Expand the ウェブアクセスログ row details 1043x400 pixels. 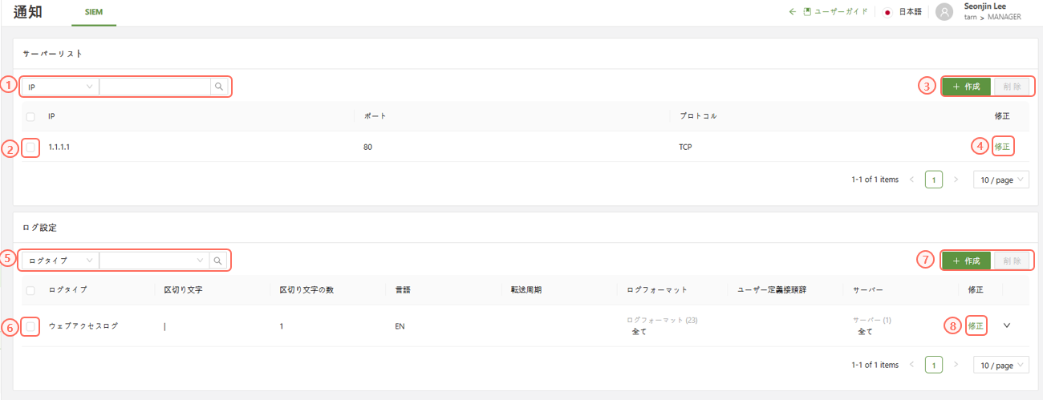point(1007,325)
